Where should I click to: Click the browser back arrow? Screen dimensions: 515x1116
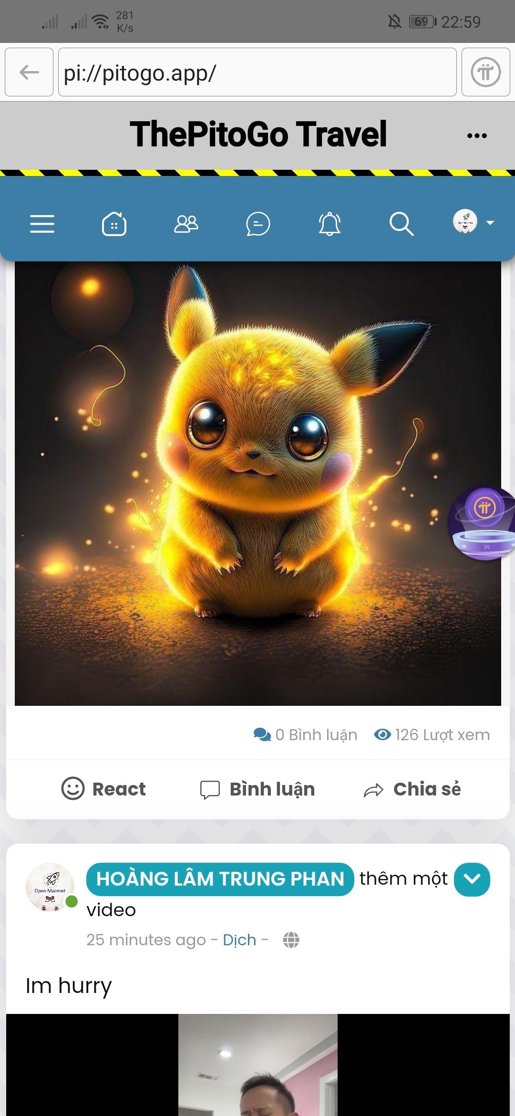pos(29,72)
